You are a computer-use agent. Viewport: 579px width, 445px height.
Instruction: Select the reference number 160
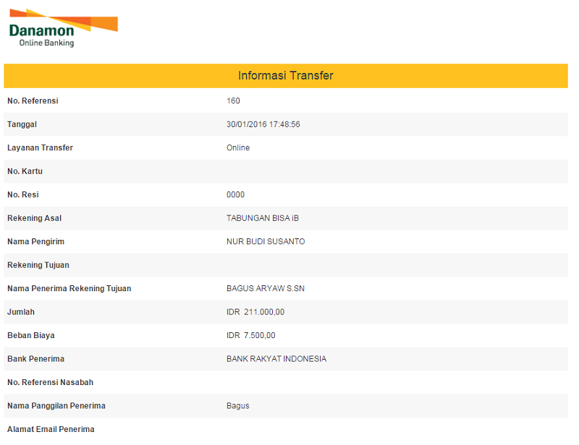[x=233, y=101]
